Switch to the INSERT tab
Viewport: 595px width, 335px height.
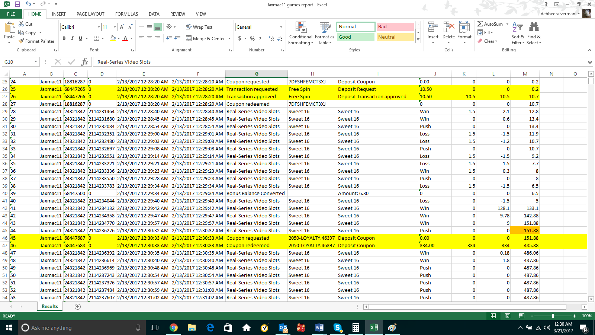coord(59,14)
